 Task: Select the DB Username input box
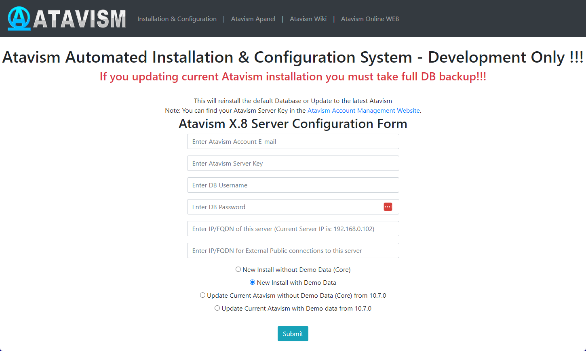pos(293,185)
